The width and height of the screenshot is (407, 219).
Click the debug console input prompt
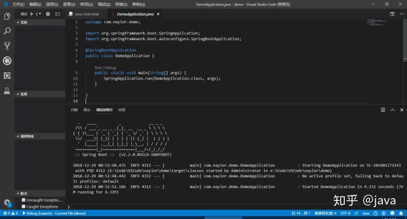[x=236, y=207]
